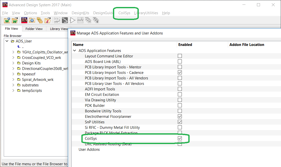Image resolution: width=281 pixels, height=167 pixels.
Task: Create a new layout window icon
Action: (x=65, y=20)
